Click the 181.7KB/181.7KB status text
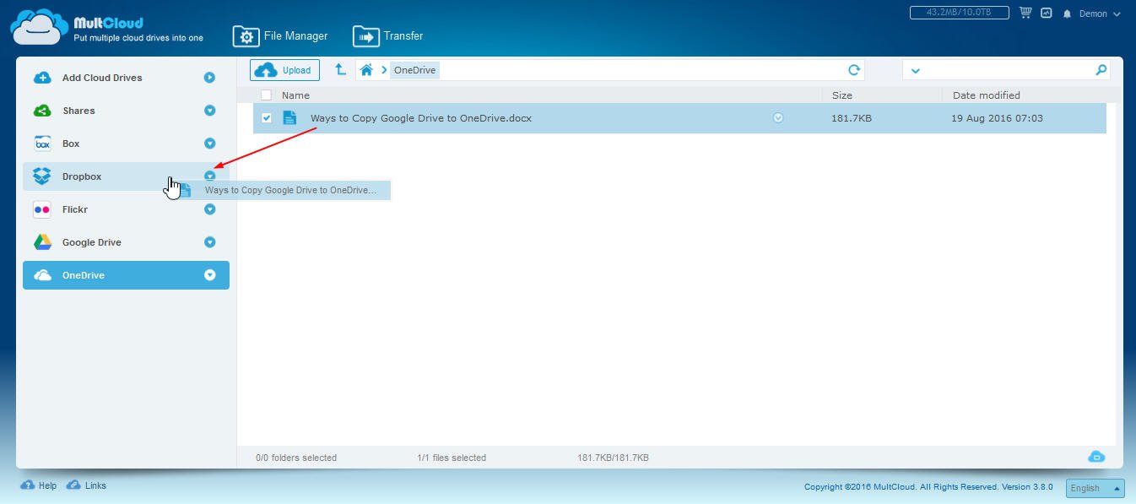 click(613, 458)
